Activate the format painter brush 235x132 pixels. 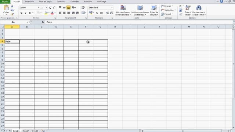point(12,14)
